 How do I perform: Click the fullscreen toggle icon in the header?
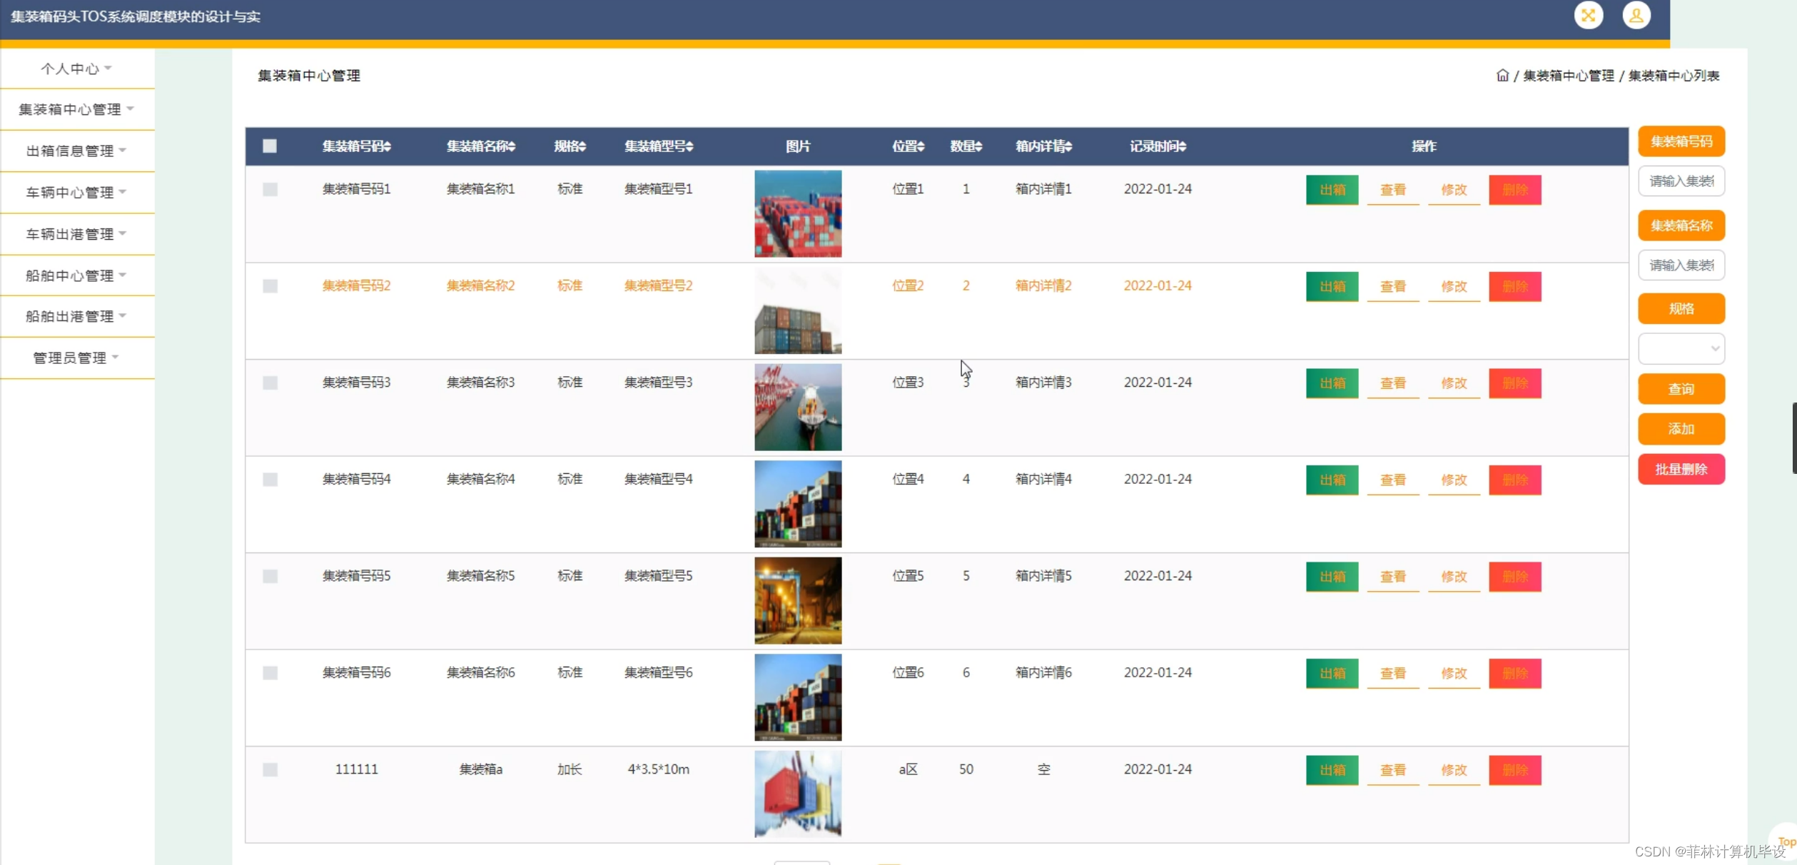[x=1589, y=14]
